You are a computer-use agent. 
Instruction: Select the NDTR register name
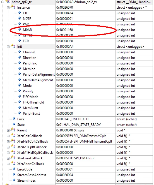click(x=27, y=19)
